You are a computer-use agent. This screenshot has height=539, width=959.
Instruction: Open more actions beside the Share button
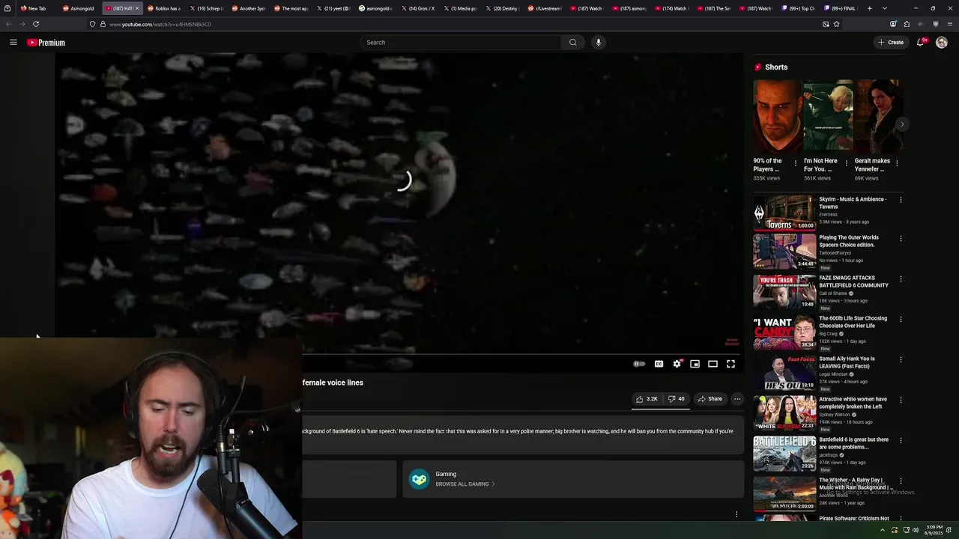point(737,399)
